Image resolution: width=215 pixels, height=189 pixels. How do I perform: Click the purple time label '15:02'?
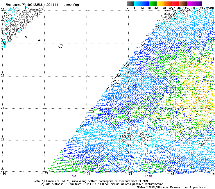[148, 176]
